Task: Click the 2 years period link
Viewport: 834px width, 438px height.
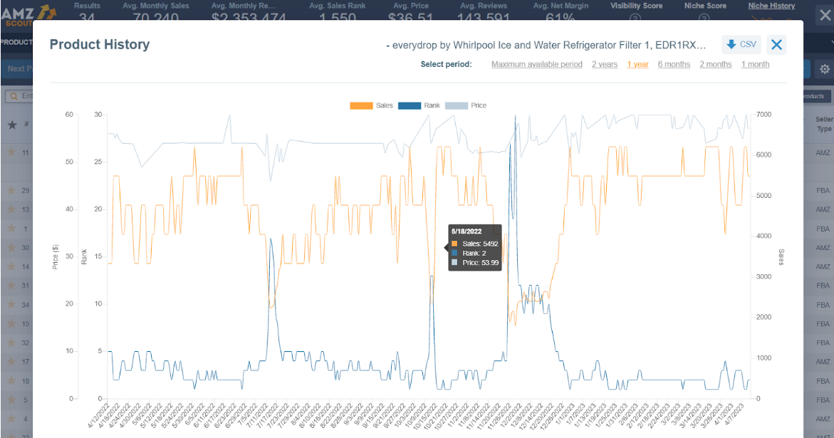Action: 605,64
